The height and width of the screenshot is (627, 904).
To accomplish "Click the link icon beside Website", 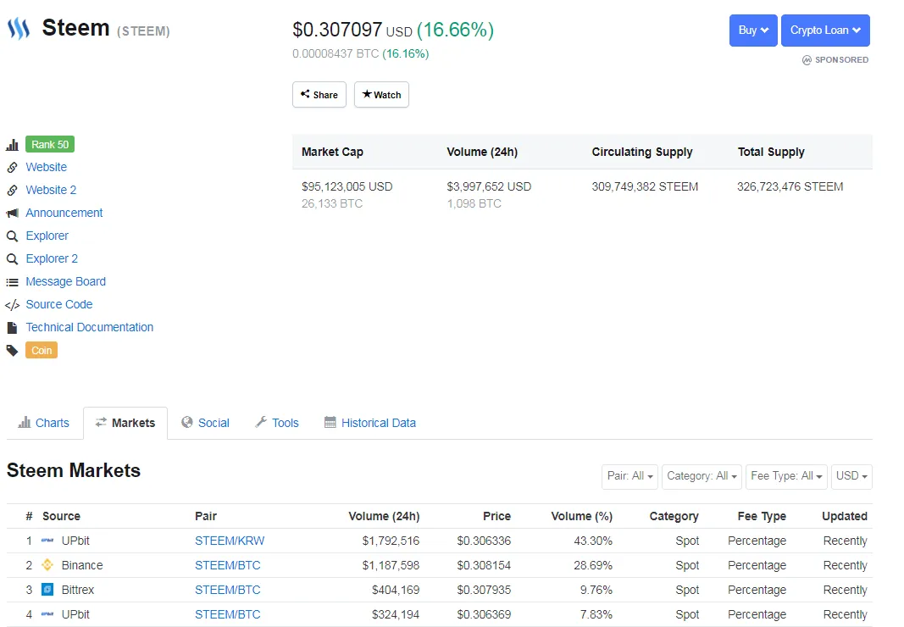I will click(x=12, y=167).
